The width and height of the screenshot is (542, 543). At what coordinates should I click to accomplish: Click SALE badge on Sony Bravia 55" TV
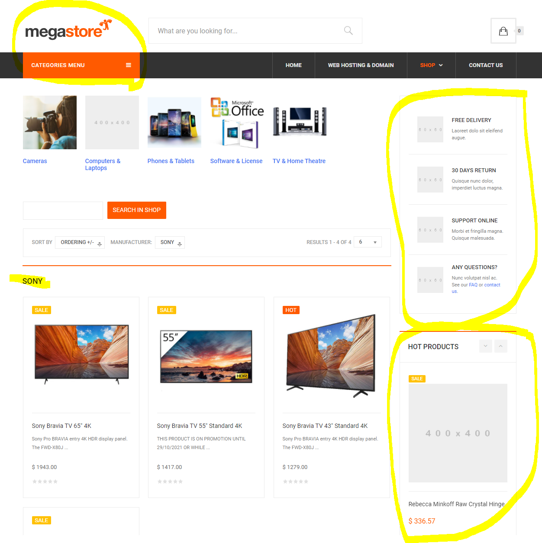(167, 310)
